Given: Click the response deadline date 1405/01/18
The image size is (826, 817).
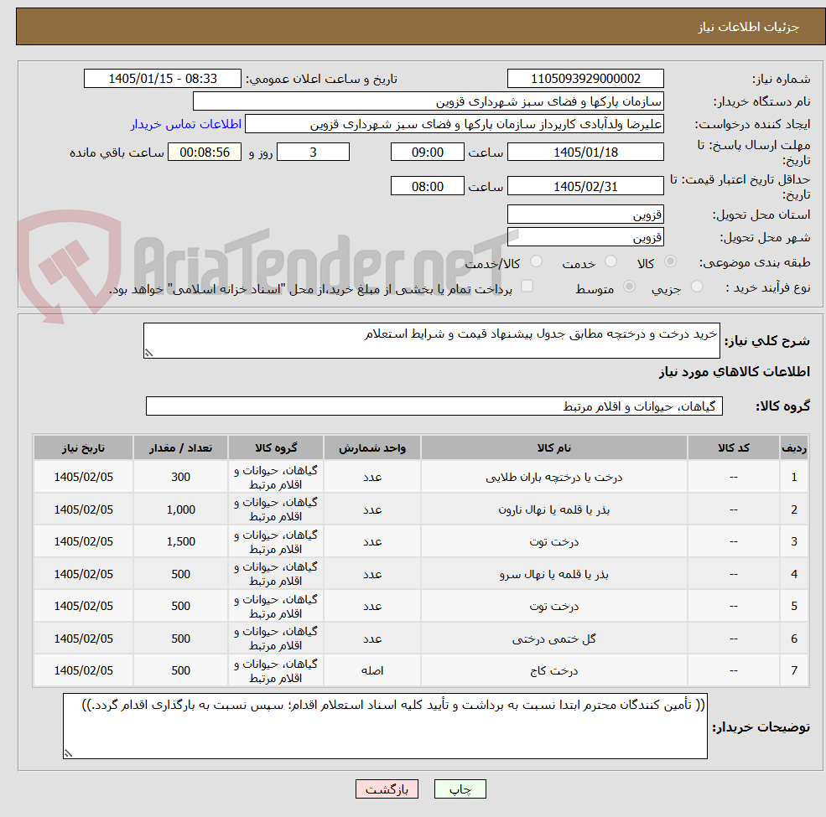Looking at the screenshot, I should [x=585, y=153].
